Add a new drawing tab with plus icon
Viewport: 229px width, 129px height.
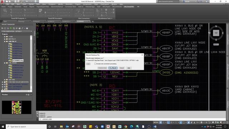coord(93,21)
